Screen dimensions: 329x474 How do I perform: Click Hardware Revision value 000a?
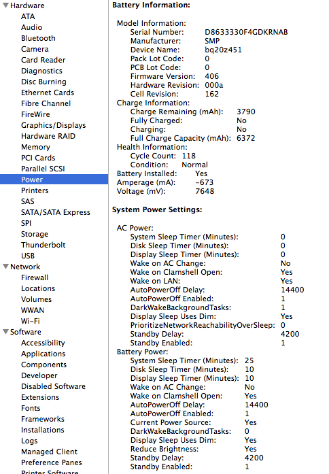(x=214, y=85)
